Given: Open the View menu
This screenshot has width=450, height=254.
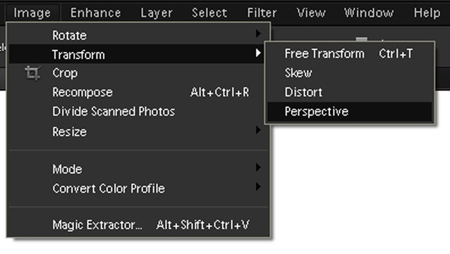Looking at the screenshot, I should pos(311,12).
